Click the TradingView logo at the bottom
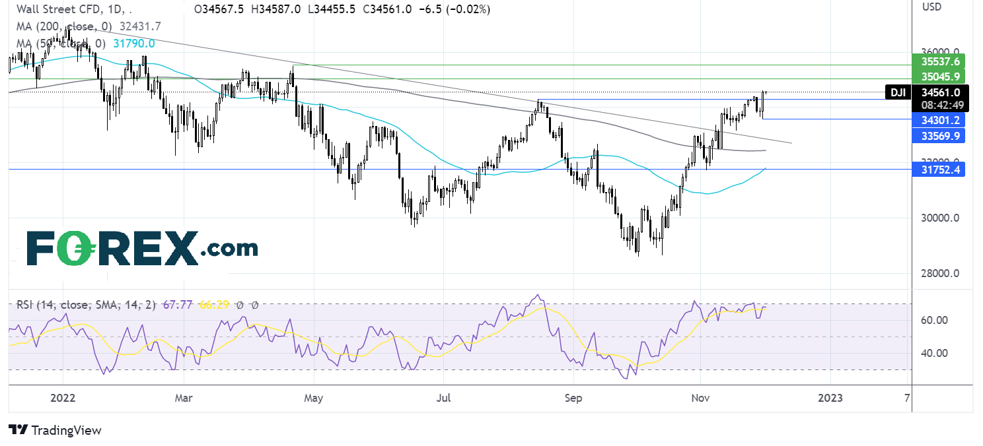The image size is (983, 446). [55, 430]
